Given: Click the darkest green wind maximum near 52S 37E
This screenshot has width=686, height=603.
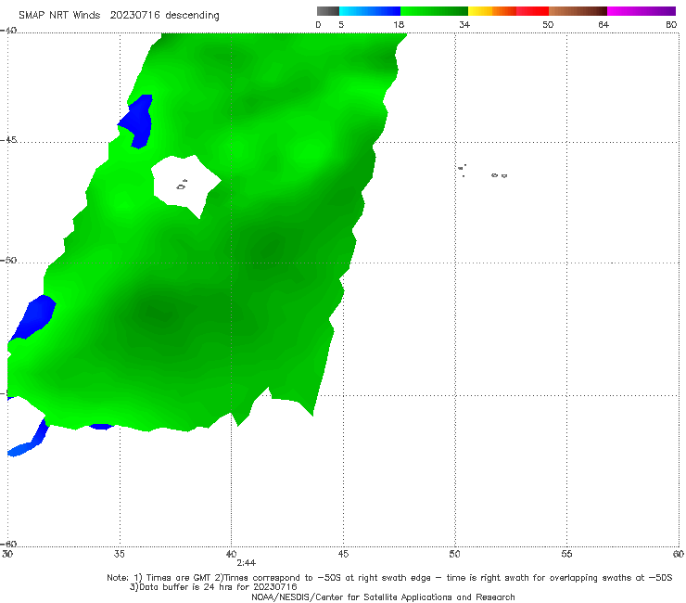Looking at the screenshot, I should [158, 313].
